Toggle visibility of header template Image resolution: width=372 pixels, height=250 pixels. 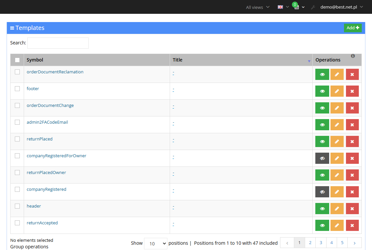[322, 209]
